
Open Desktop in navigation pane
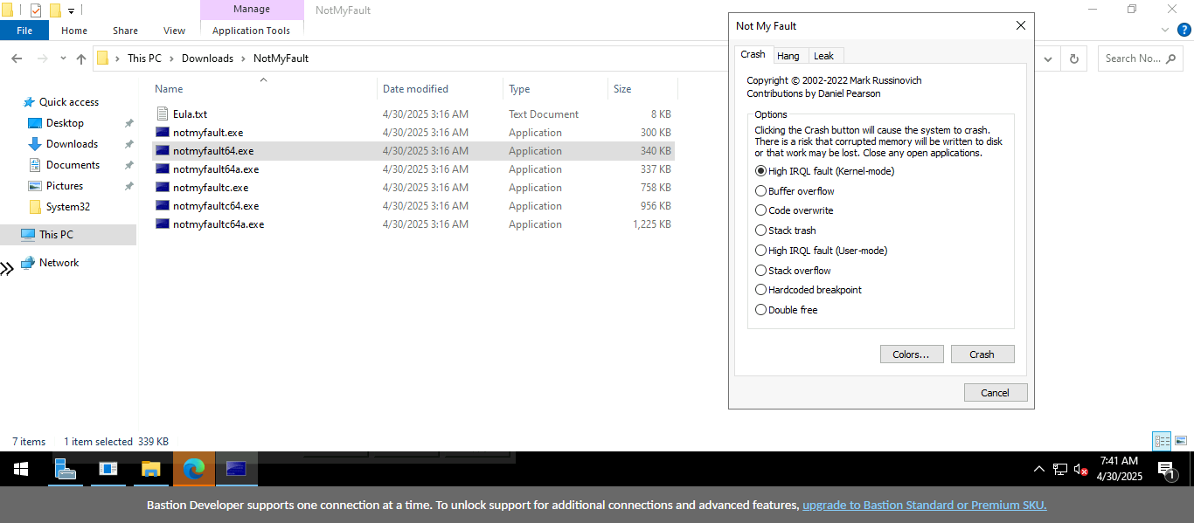coord(65,123)
